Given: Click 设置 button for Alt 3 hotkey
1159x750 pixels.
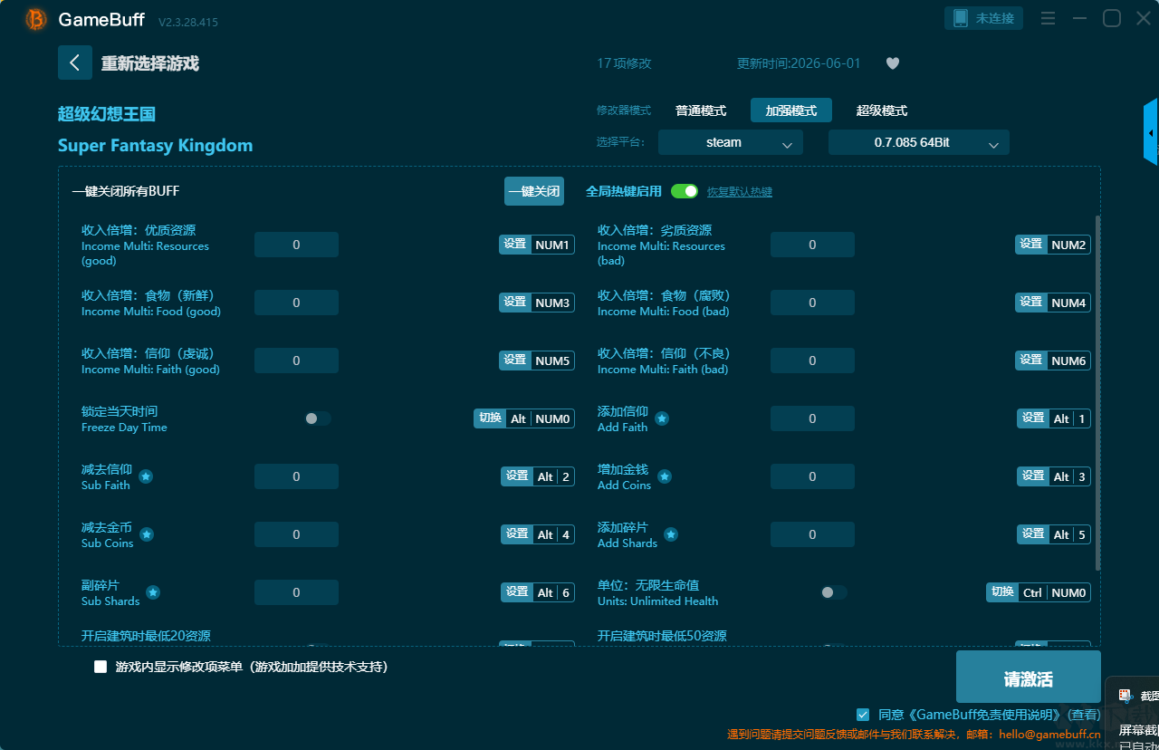Looking at the screenshot, I should tap(1033, 476).
